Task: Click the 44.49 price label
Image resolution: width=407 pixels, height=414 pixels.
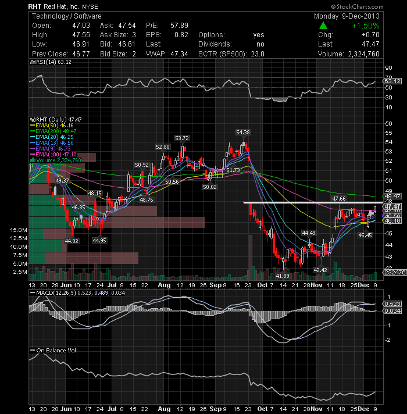Action: click(x=309, y=233)
